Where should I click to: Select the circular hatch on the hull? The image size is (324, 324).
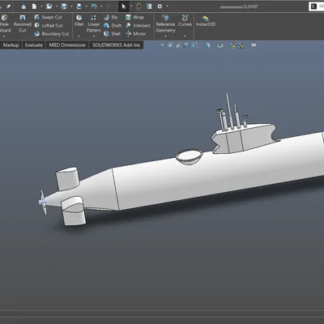[x=189, y=156]
